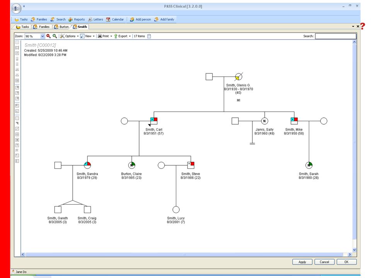This screenshot has width=371, height=278.
Task: Open Search from the main toolbar
Action: (x=58, y=19)
